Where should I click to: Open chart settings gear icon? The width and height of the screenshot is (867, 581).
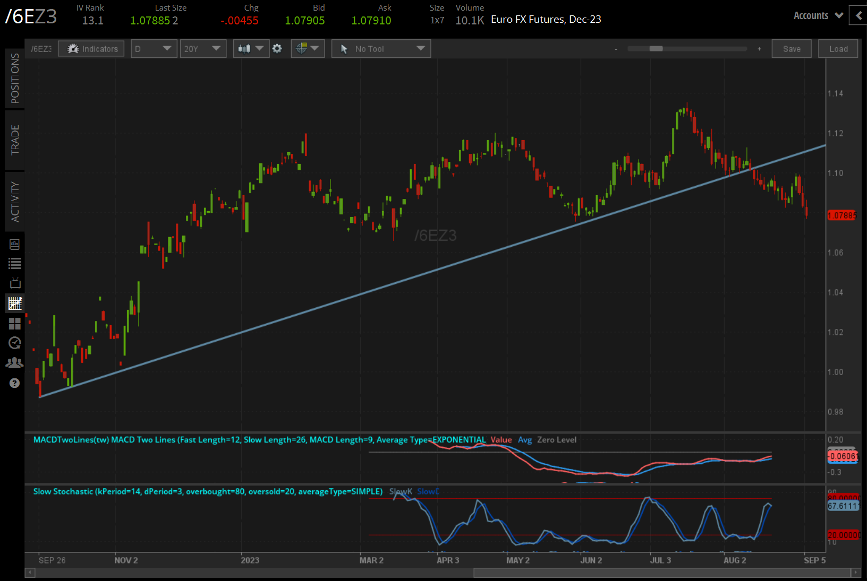click(277, 49)
